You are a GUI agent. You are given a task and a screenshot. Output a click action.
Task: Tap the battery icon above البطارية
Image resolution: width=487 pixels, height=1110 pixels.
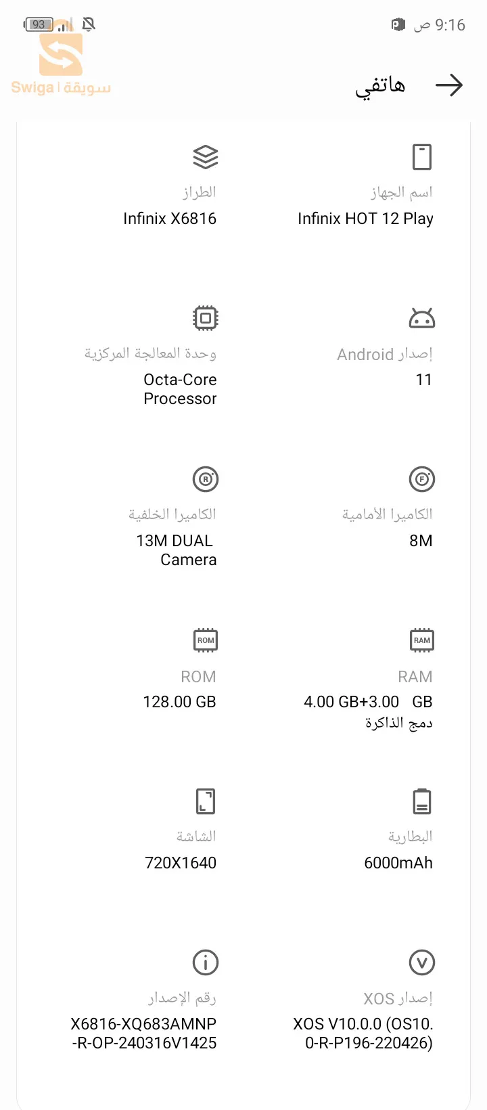pos(422,801)
